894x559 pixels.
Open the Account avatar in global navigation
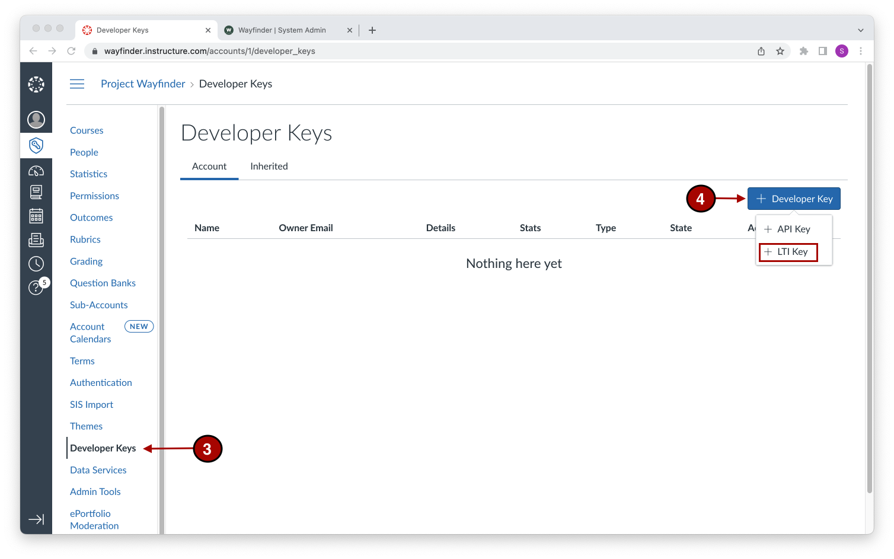pos(36,120)
